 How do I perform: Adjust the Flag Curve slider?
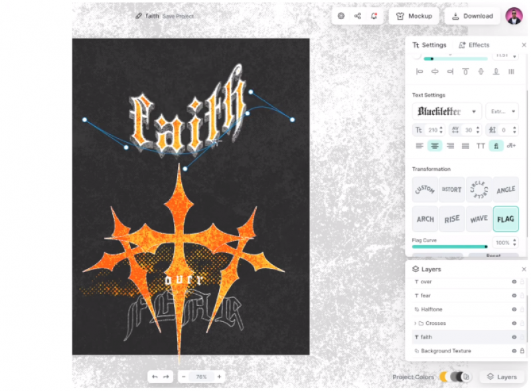pos(486,246)
